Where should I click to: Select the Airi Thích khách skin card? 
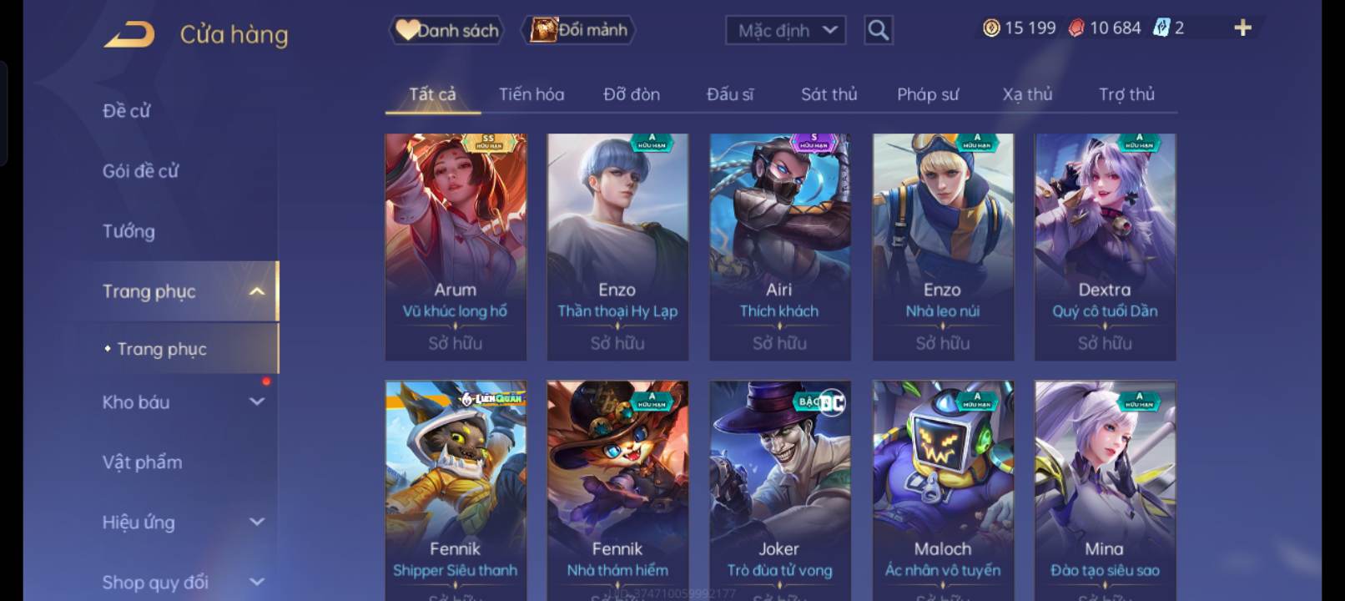pos(779,247)
